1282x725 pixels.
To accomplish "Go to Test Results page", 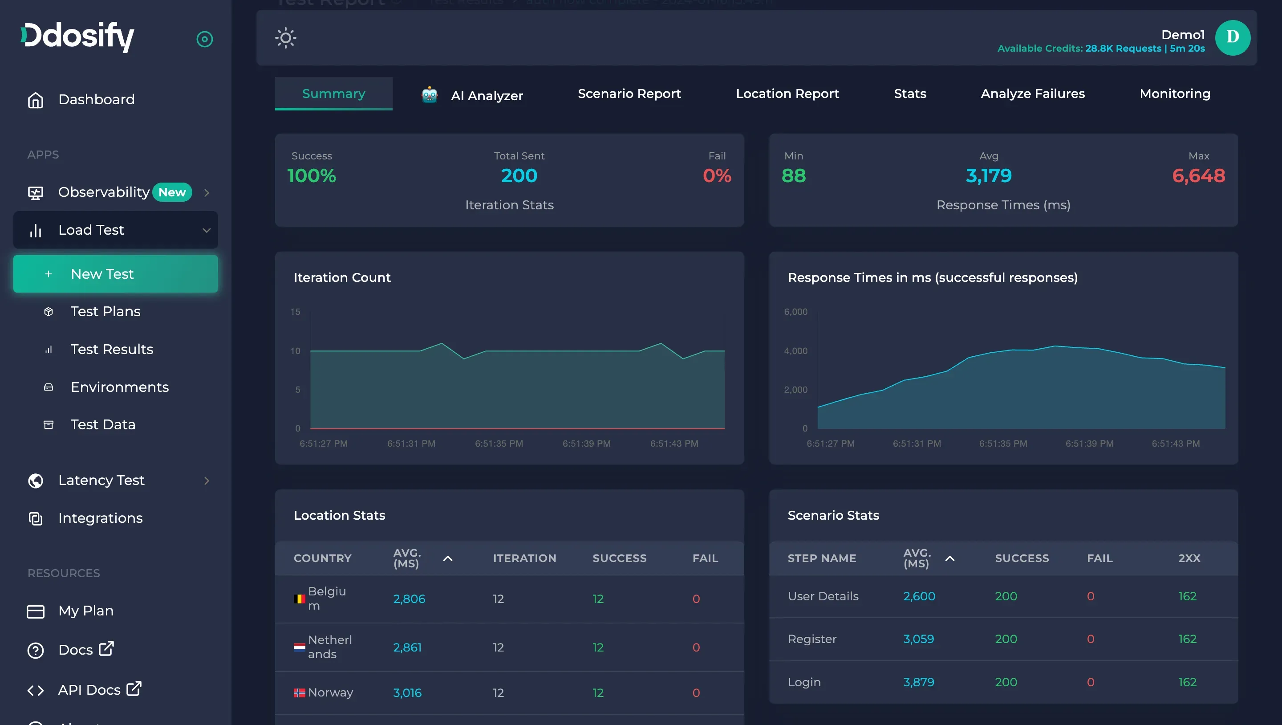I will click(x=111, y=350).
